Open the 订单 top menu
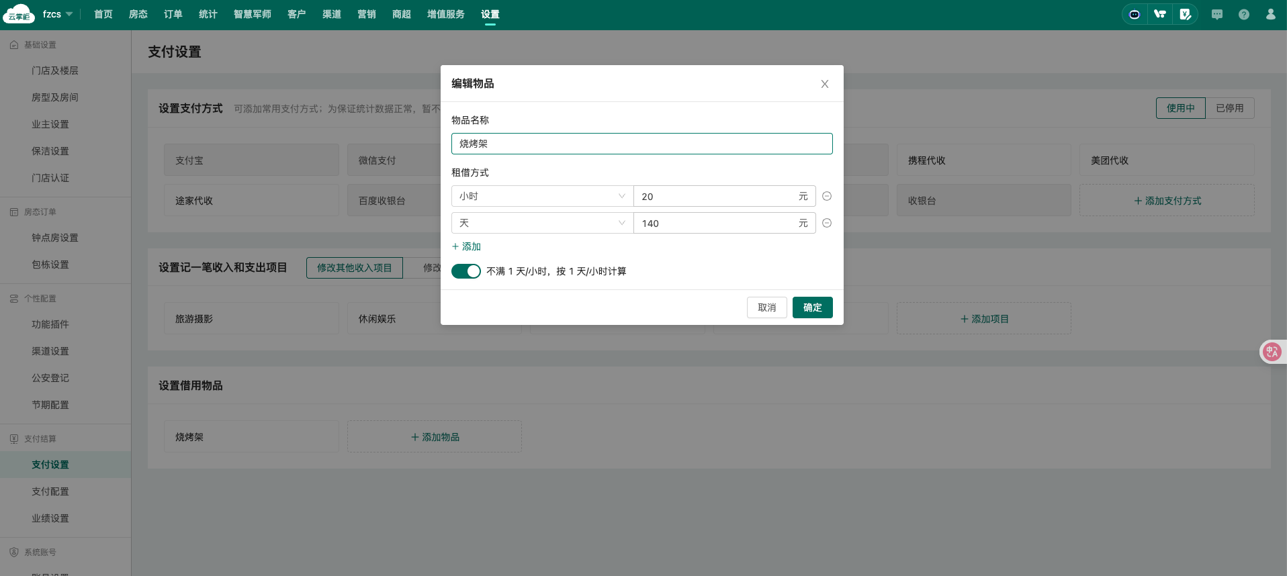 (x=173, y=14)
